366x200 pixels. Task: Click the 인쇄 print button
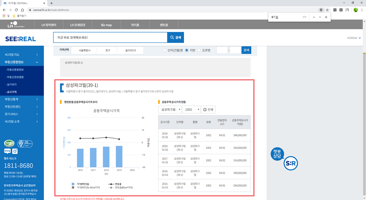coord(208,110)
